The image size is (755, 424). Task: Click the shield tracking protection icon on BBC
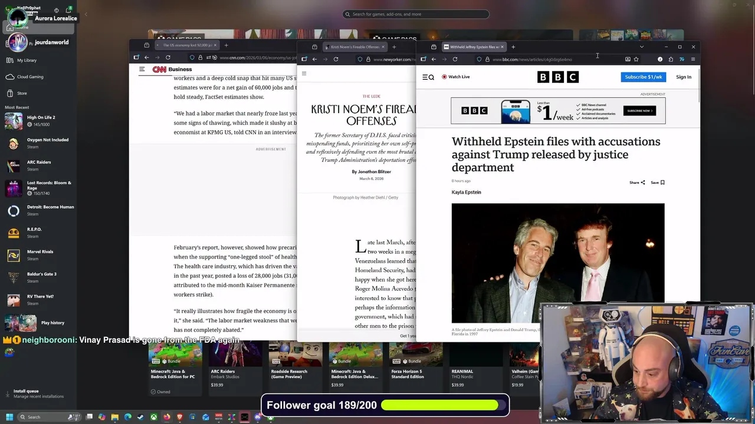[x=479, y=59]
